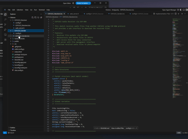Open the Source Control view
Screen dimensions: 188x139
[x=5, y=24]
